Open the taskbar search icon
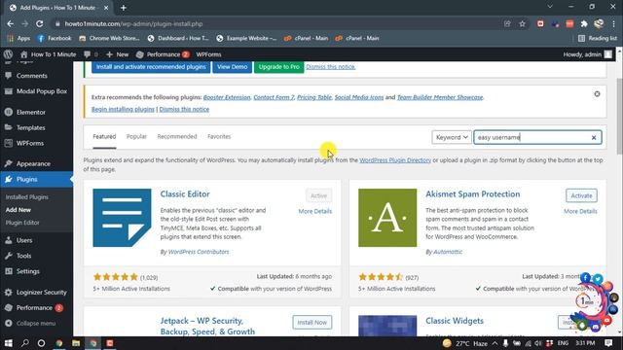Viewport: 623px width, 350px height. pyautogui.click(x=24, y=343)
